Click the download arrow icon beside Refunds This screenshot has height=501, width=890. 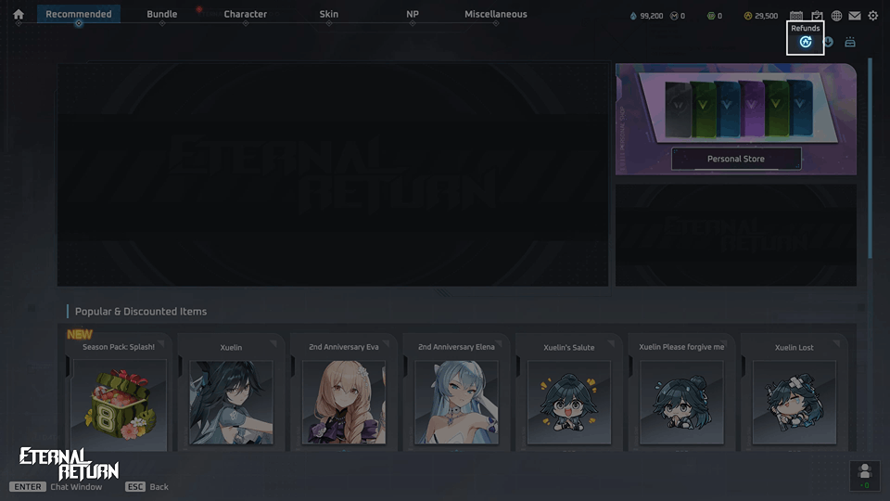tap(828, 42)
